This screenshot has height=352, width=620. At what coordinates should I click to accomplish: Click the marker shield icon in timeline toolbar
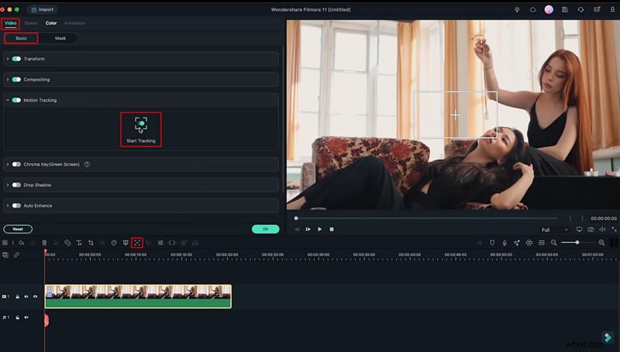pyautogui.click(x=492, y=243)
